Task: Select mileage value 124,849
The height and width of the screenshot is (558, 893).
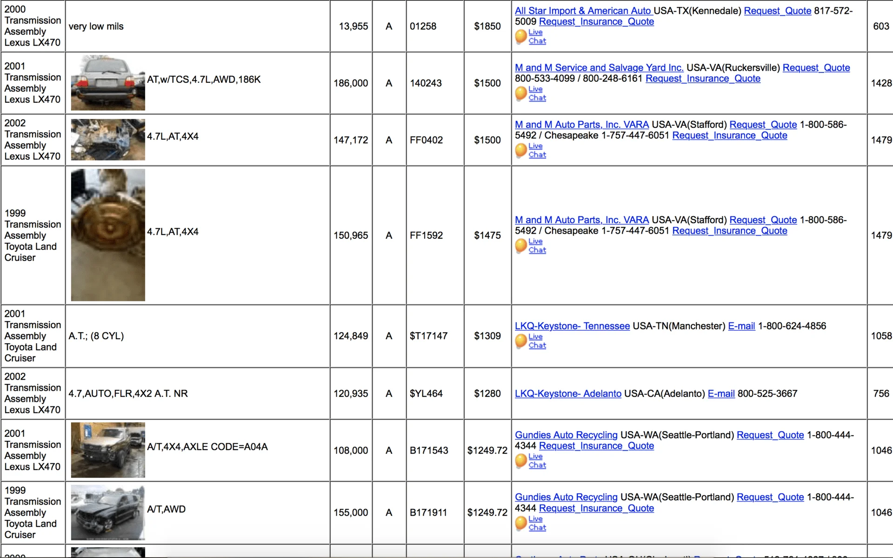Action: pyautogui.click(x=351, y=336)
